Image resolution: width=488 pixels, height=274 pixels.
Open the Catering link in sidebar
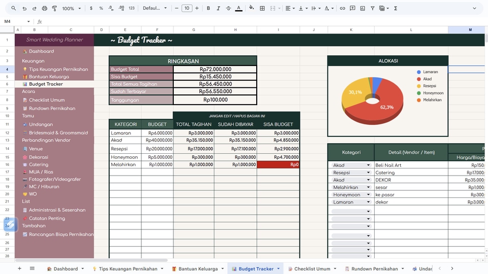[39, 164]
